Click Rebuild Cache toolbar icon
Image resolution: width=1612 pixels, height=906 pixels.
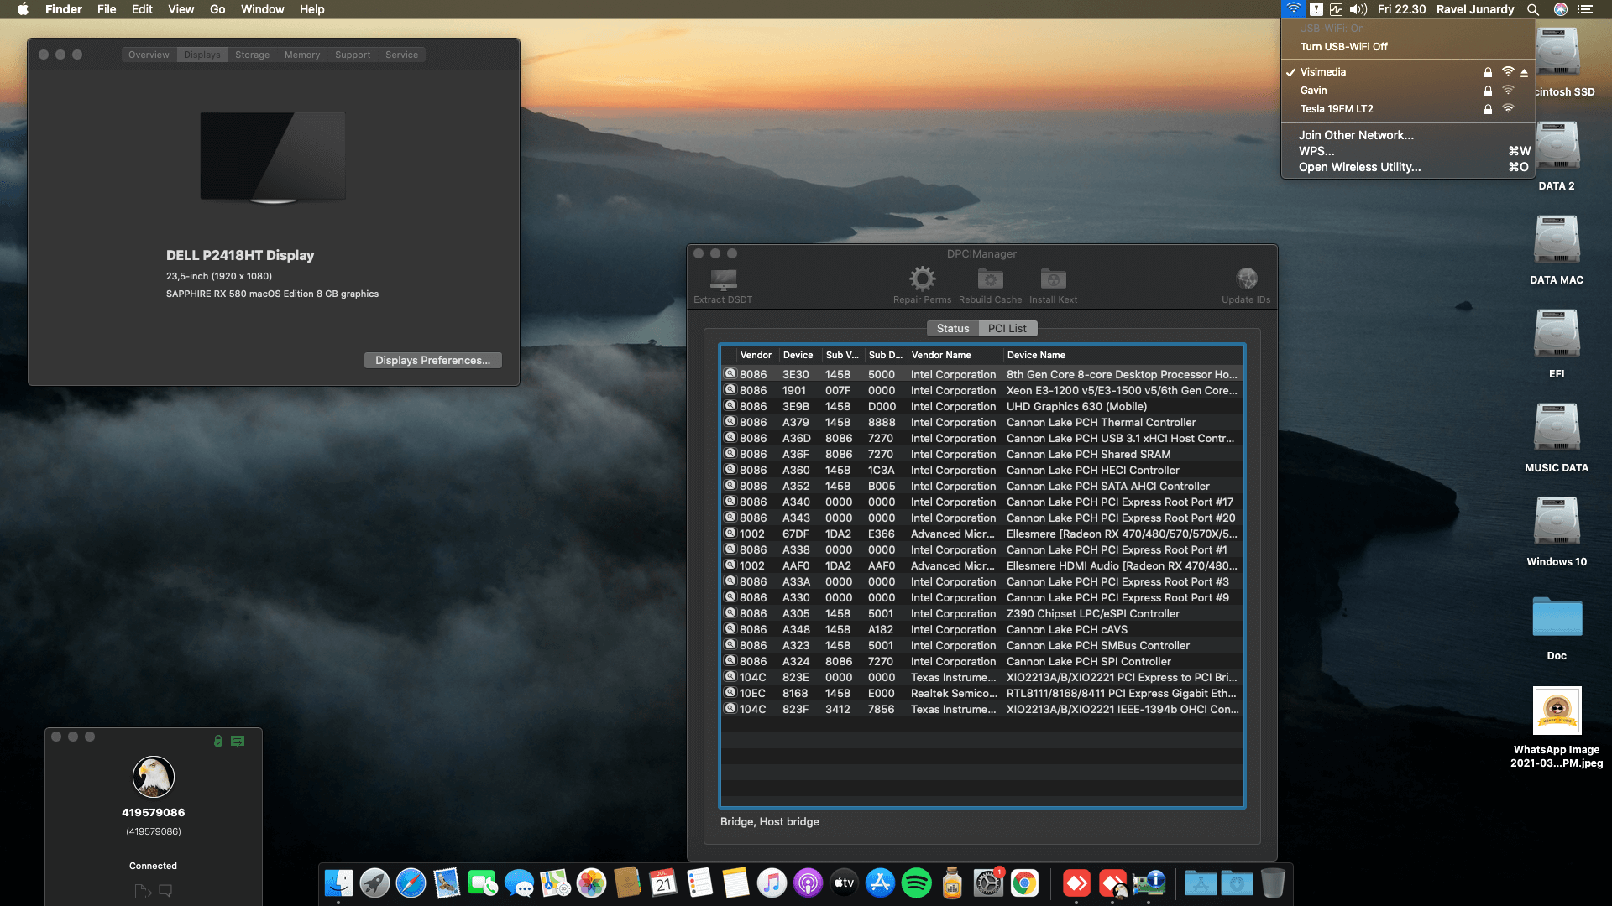click(990, 279)
